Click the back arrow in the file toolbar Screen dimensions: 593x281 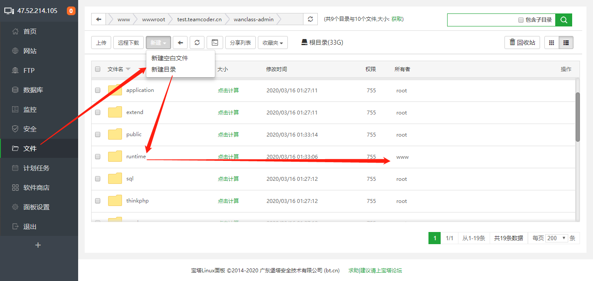point(181,42)
